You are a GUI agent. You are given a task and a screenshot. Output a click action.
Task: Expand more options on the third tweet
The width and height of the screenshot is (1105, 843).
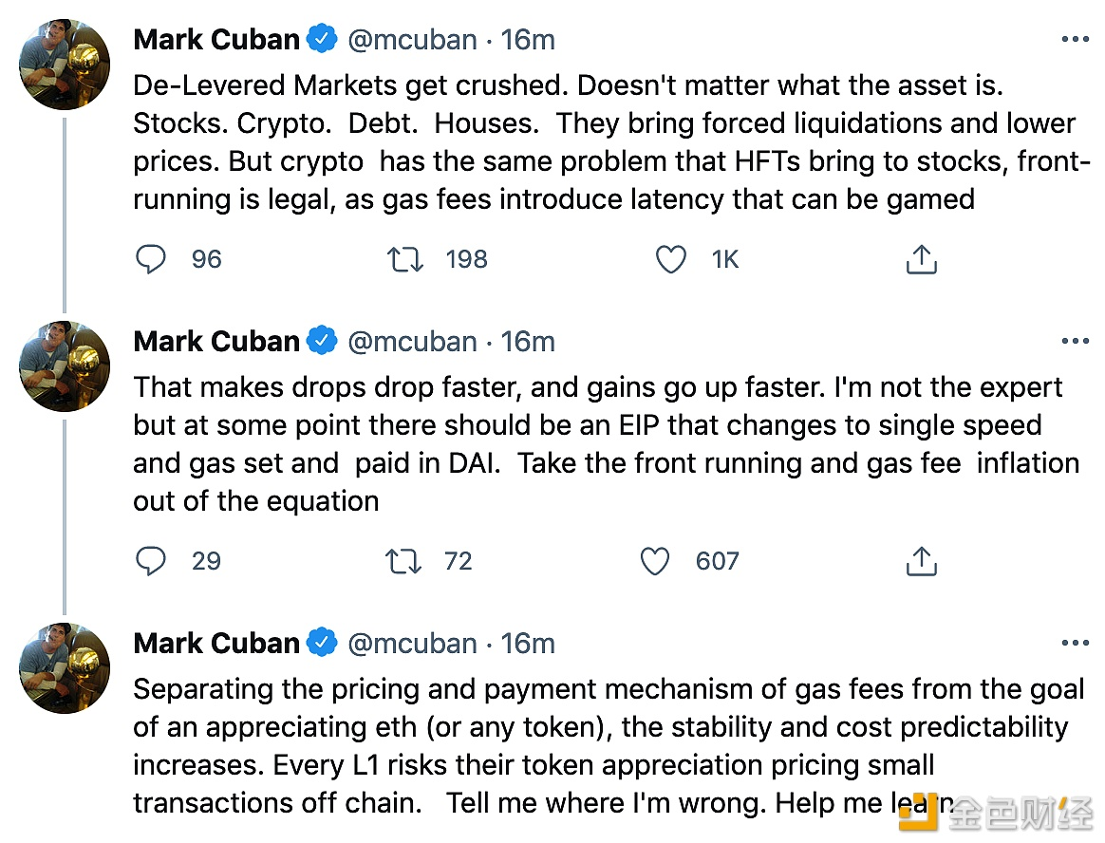click(x=1075, y=644)
